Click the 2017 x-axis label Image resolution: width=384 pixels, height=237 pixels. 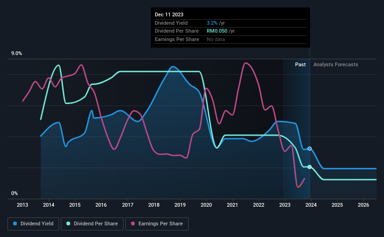coord(128,205)
